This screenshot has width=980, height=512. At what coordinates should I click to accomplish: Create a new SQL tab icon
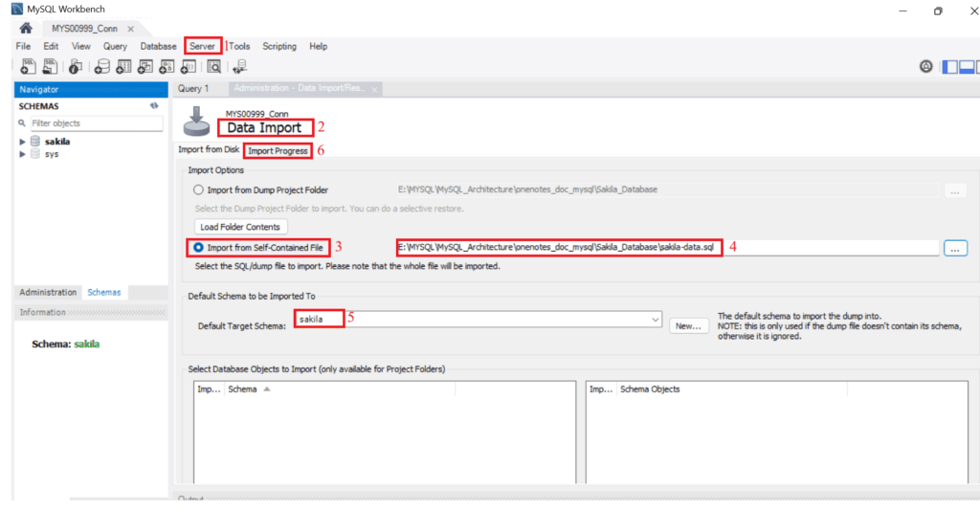click(28, 66)
